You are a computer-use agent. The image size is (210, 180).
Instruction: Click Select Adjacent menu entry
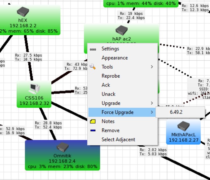click(x=122, y=140)
